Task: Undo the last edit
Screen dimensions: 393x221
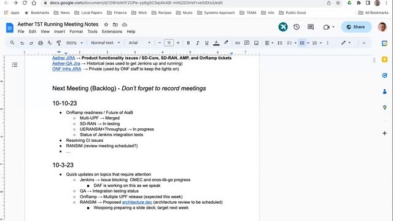Action: coord(22,43)
